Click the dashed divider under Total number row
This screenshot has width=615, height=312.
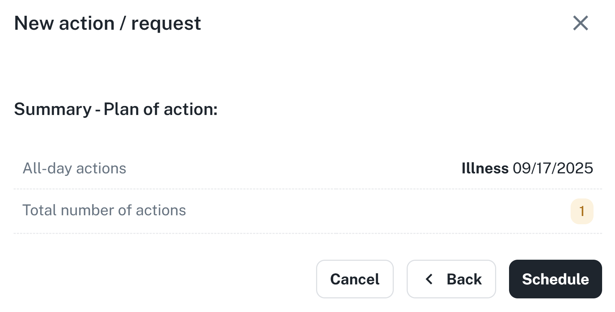click(x=308, y=233)
